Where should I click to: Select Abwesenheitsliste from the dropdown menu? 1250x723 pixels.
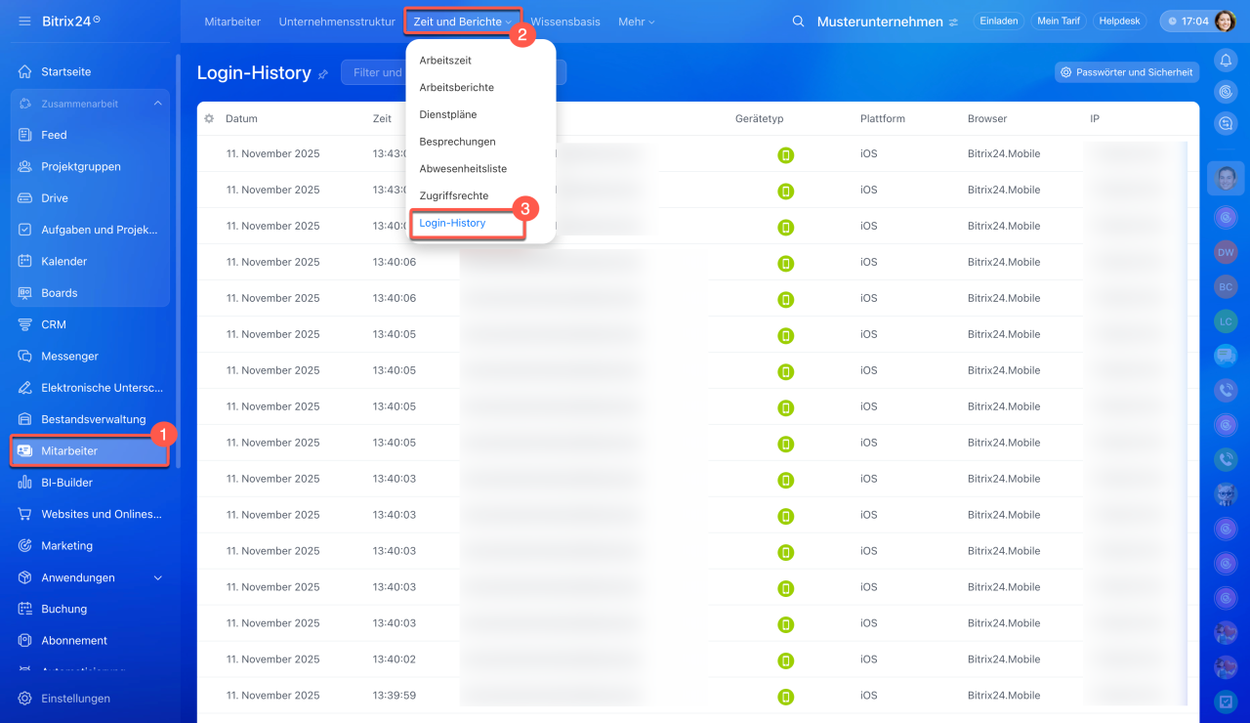pyautogui.click(x=463, y=169)
